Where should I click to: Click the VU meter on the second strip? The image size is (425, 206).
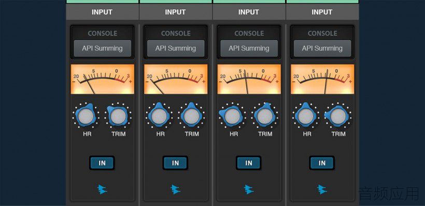(176, 79)
